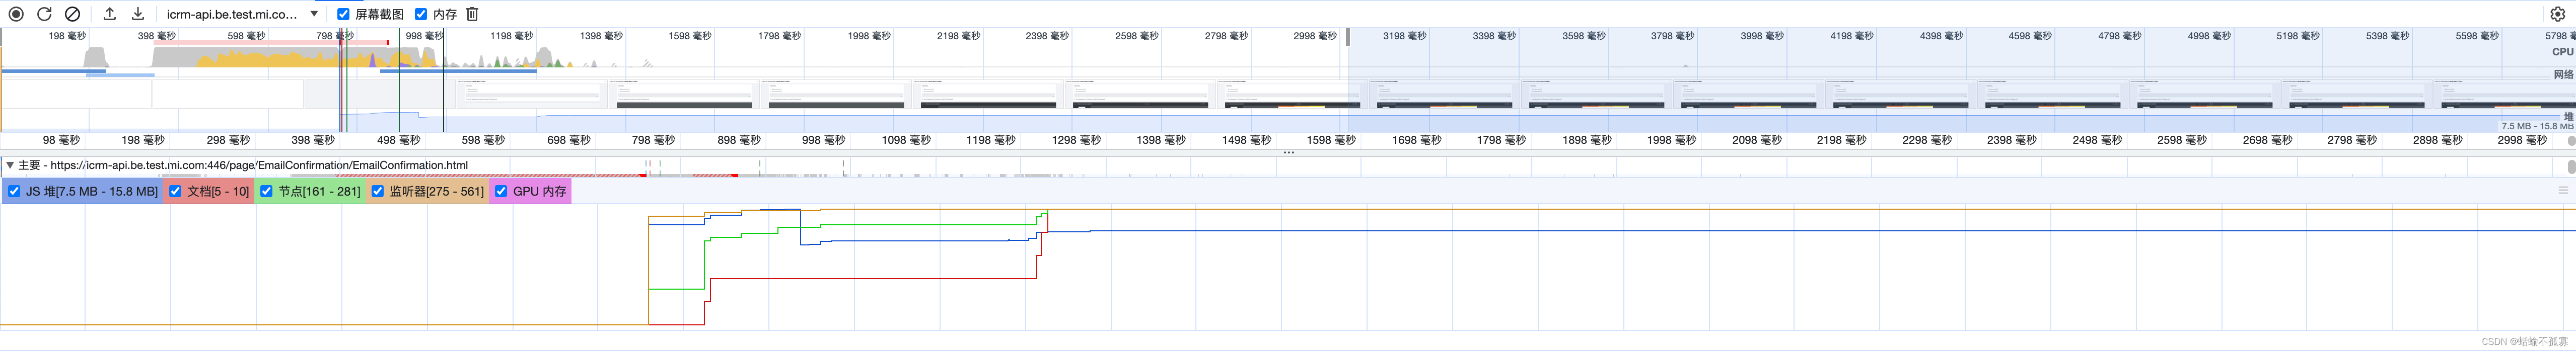2576x351 pixels.
Task: Click the 898 毫秒 ruler label
Action: click(x=739, y=140)
